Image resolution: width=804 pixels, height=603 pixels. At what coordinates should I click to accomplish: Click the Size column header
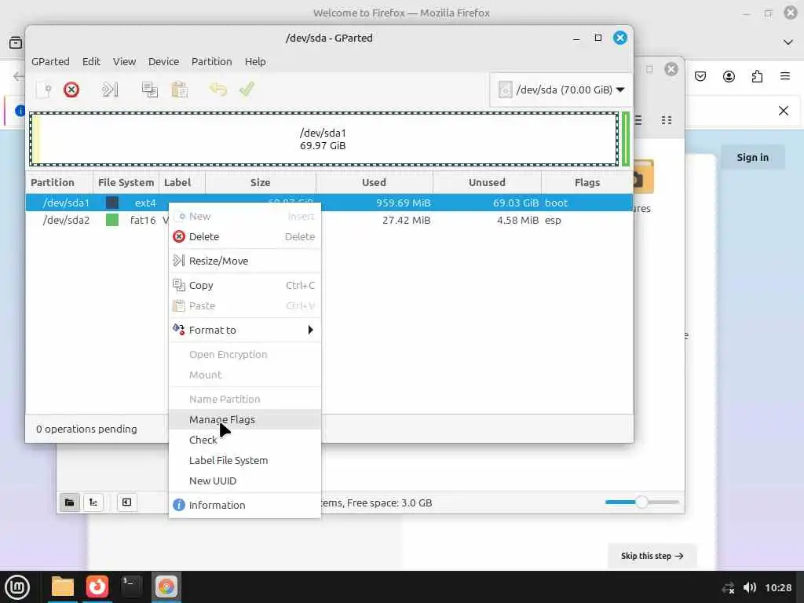point(261,182)
